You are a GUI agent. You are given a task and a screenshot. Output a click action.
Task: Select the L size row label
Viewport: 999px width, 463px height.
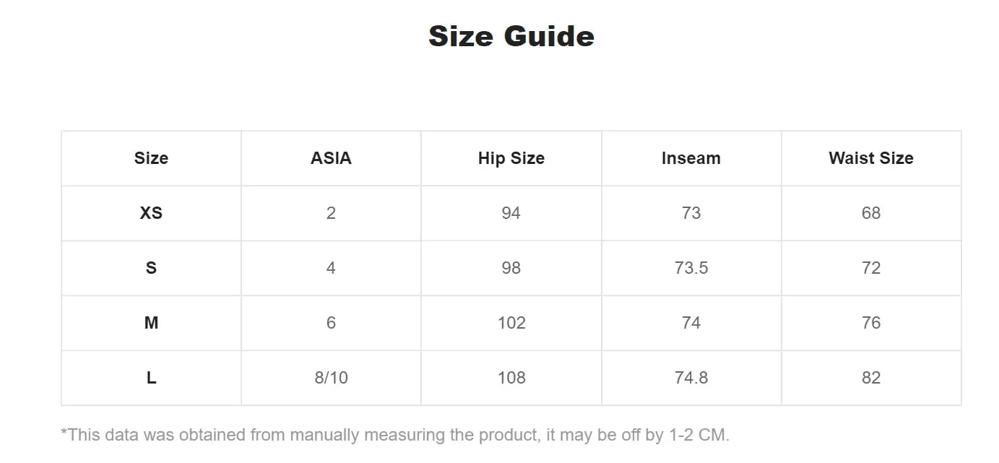[x=151, y=378]
